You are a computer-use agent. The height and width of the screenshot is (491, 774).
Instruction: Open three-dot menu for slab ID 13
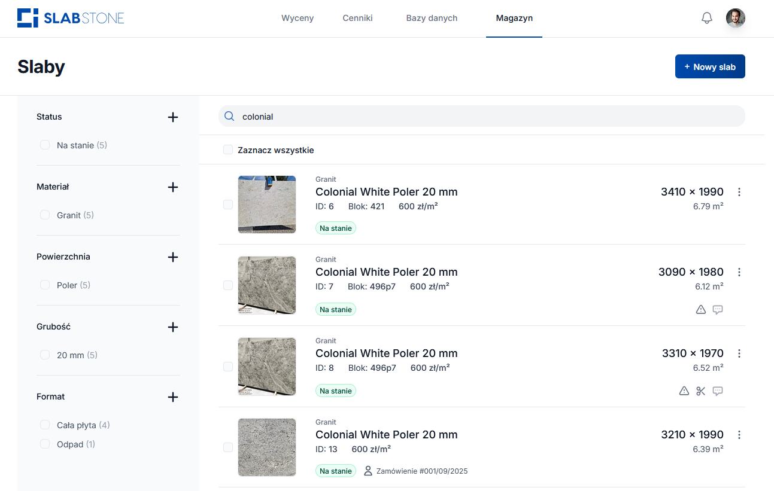739,435
